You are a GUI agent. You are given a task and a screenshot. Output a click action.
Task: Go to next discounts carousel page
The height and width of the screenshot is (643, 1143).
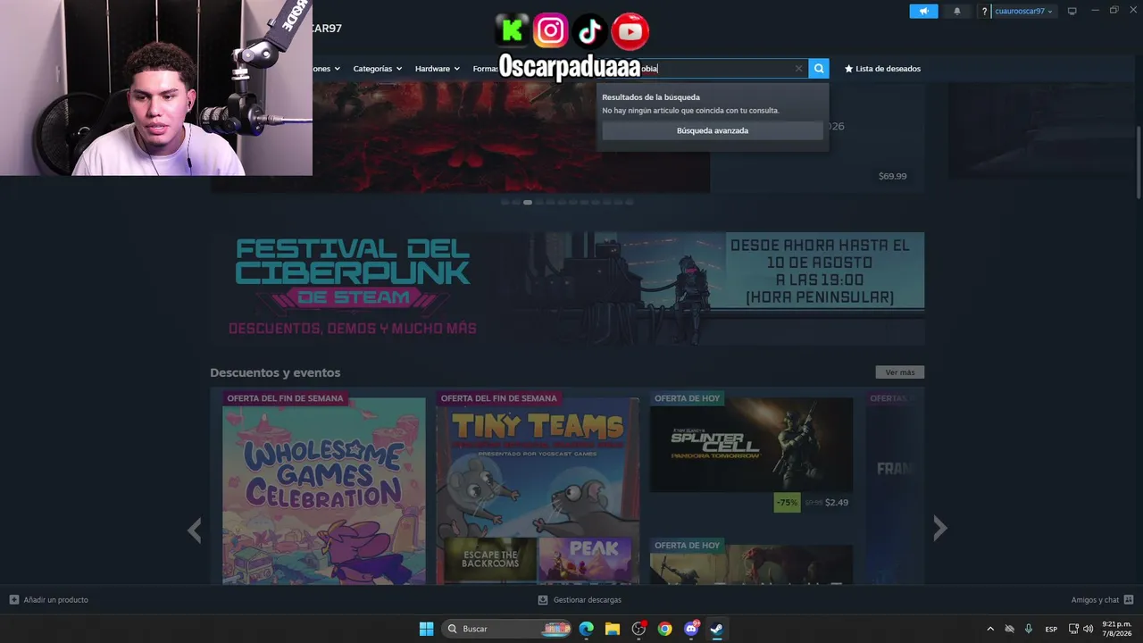[x=939, y=529]
